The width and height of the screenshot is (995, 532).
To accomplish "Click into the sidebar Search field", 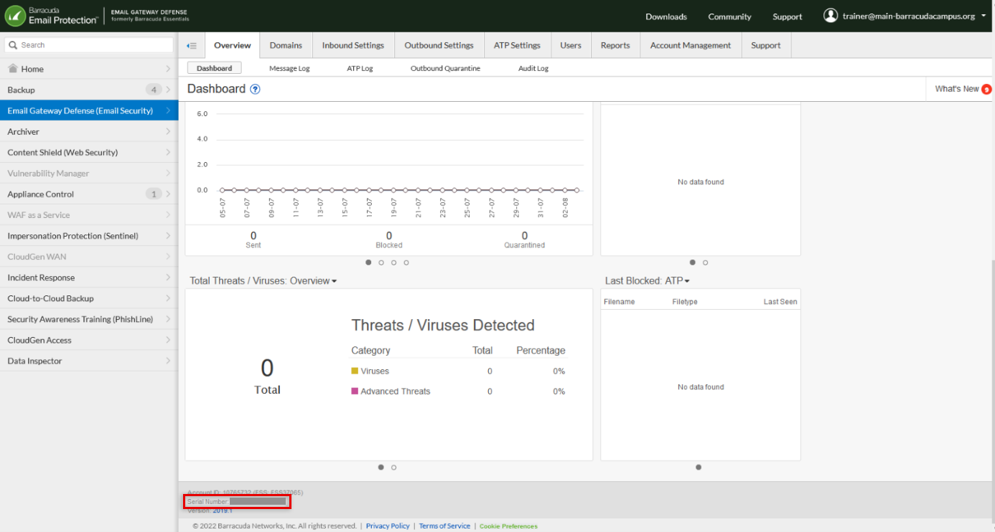I will (x=89, y=45).
